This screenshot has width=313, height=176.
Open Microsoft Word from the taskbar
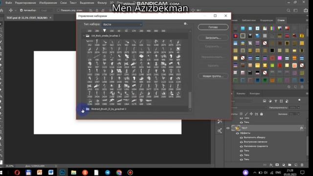(x=51, y=173)
